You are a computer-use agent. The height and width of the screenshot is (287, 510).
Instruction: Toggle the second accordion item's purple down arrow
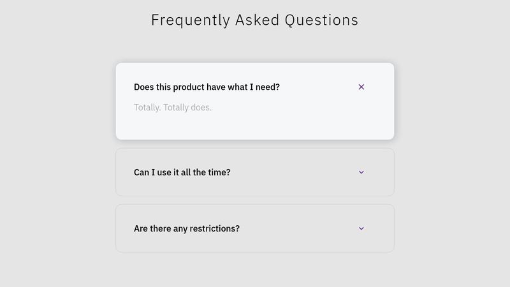pyautogui.click(x=361, y=172)
